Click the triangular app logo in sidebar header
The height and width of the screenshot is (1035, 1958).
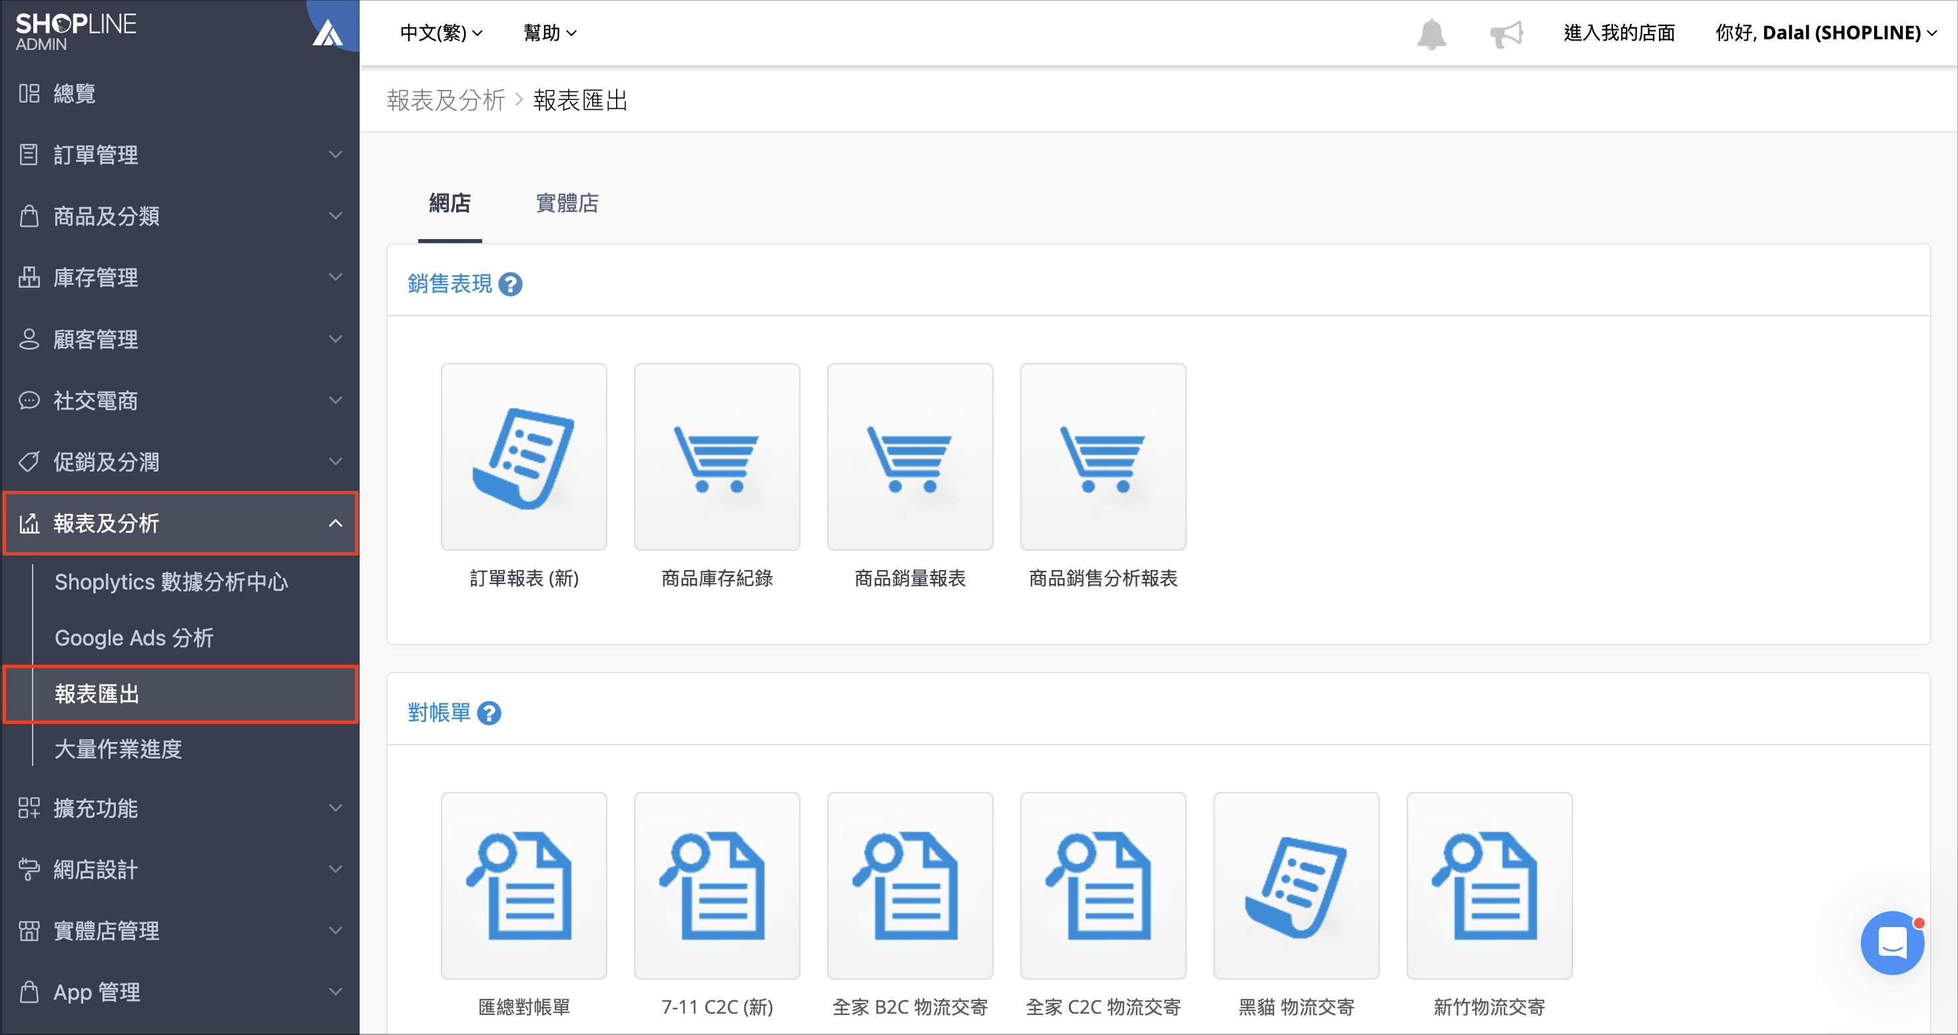(328, 33)
